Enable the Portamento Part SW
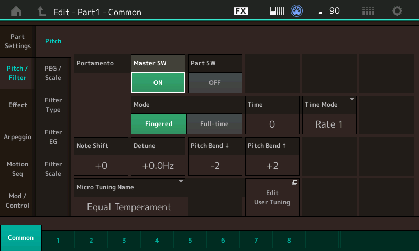419x251 pixels. pyautogui.click(x=215, y=82)
